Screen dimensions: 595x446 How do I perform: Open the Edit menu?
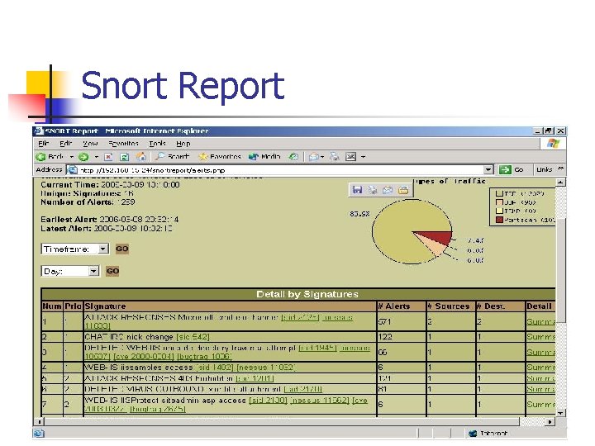(65, 144)
